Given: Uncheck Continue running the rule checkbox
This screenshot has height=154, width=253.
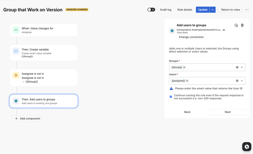Looking at the screenshot, I should (x=171, y=97).
